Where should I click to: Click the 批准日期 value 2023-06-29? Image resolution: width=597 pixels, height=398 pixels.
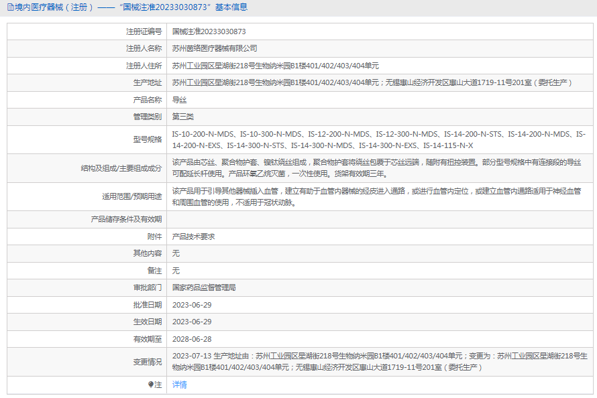[x=192, y=305]
